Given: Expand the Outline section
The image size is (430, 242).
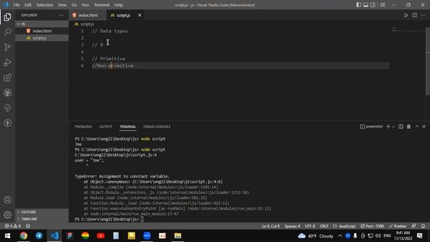Looking at the screenshot, I should [42, 212].
